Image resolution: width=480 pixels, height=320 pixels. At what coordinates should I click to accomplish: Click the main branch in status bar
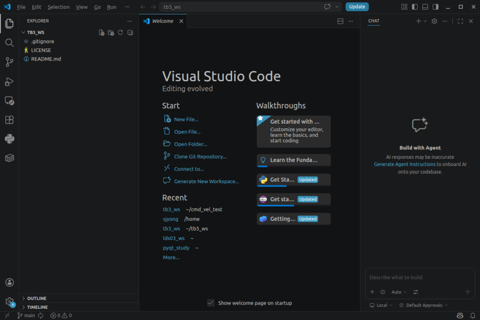[26, 315]
